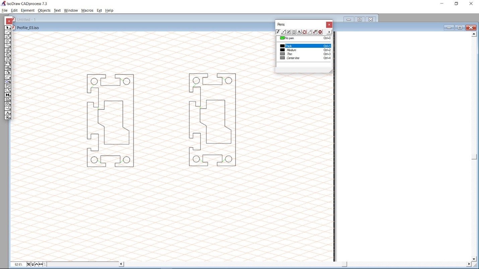The height and width of the screenshot is (269, 479).
Task: Click the green No pen swatch
Action: click(282, 38)
